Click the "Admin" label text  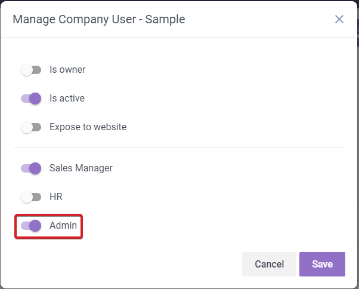63,226
